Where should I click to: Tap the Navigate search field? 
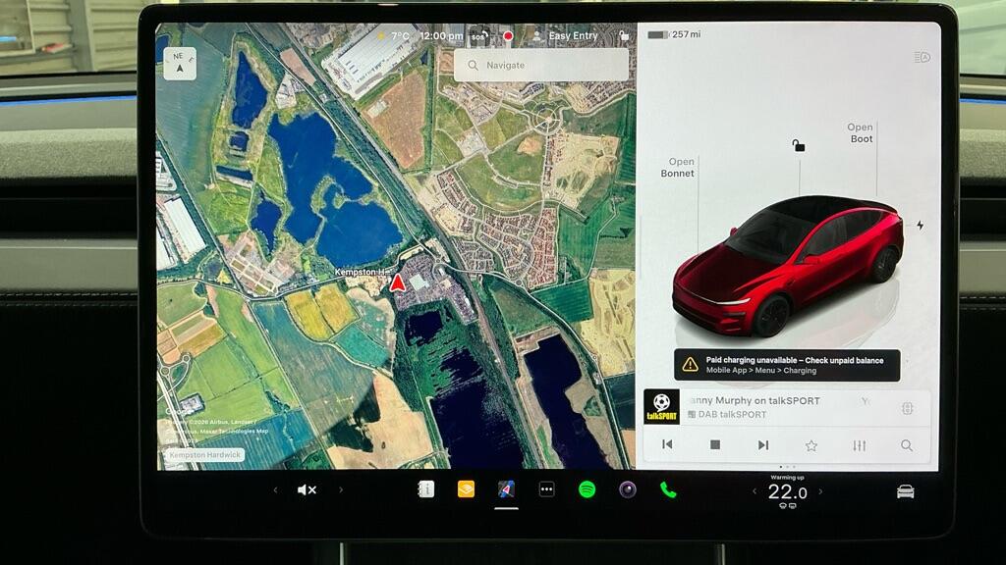[540, 64]
